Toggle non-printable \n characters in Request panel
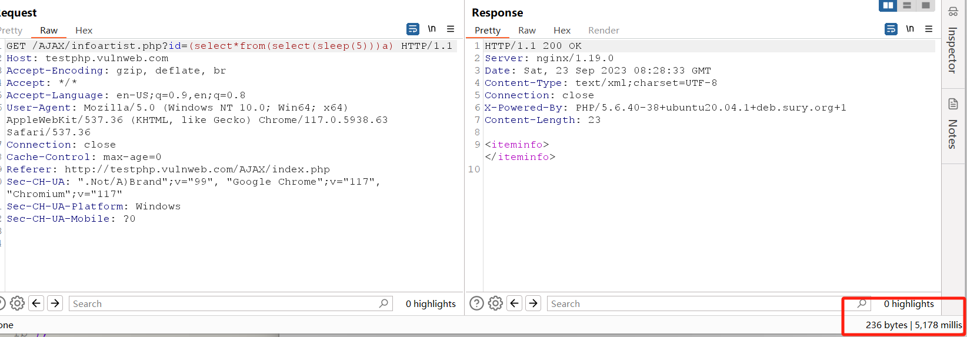The width and height of the screenshot is (967, 337). point(432,29)
